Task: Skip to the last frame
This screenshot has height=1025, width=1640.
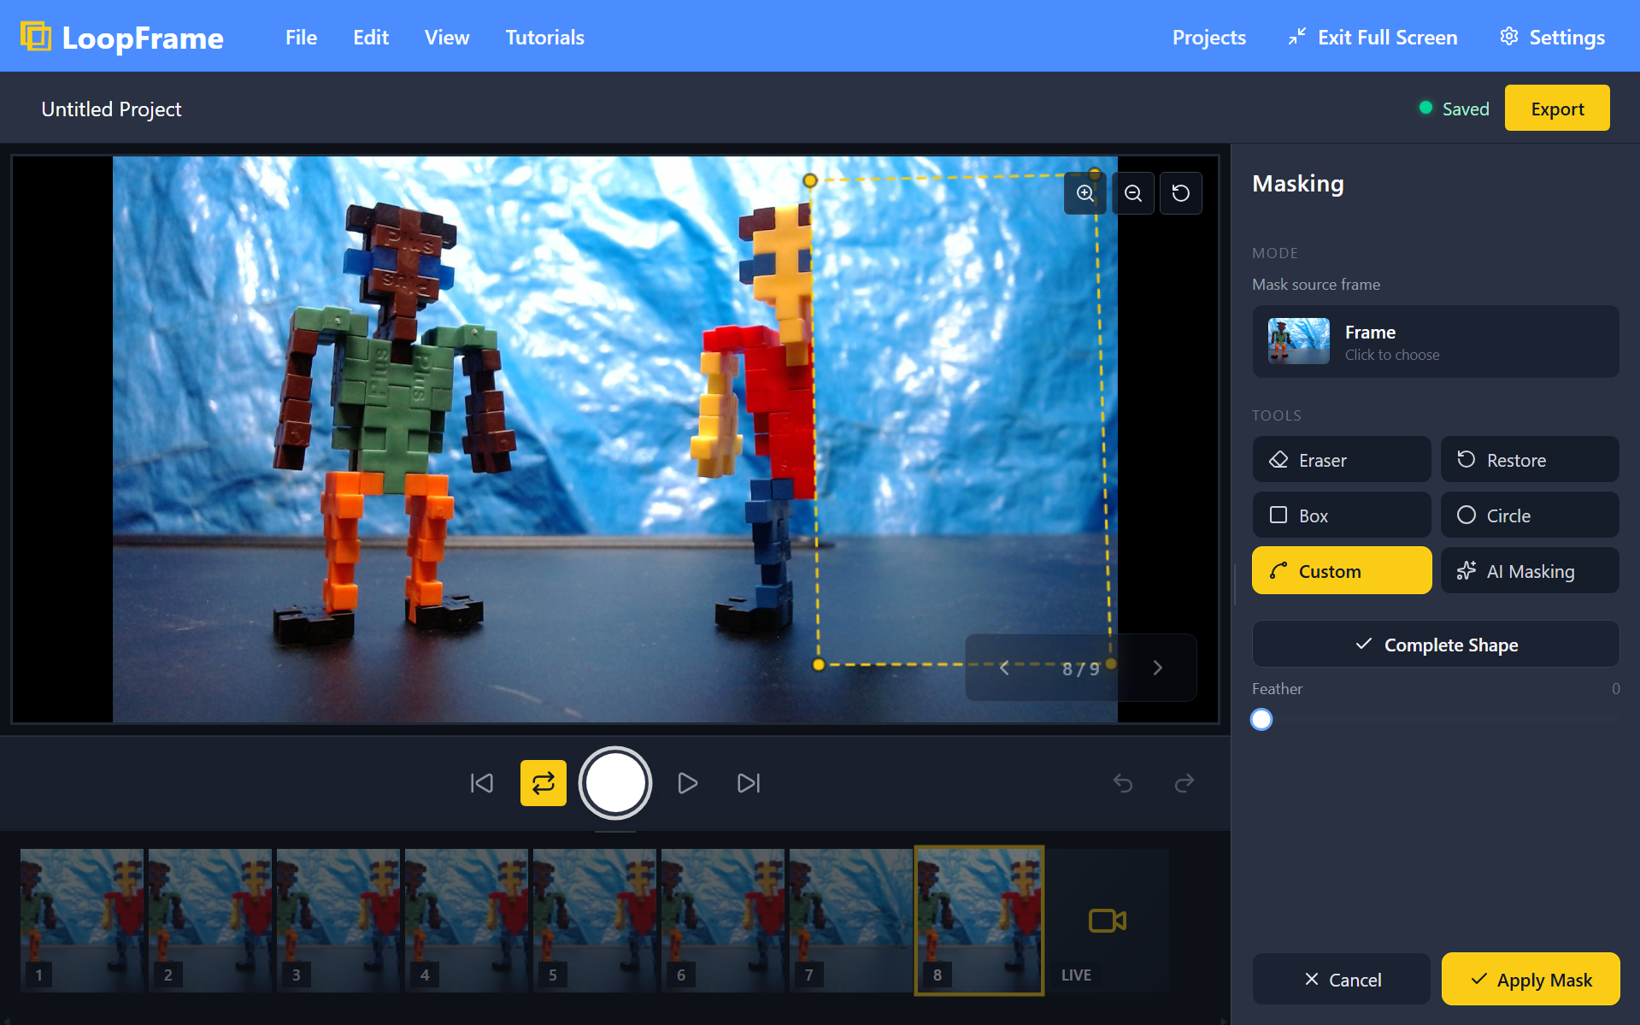Action: tap(749, 783)
